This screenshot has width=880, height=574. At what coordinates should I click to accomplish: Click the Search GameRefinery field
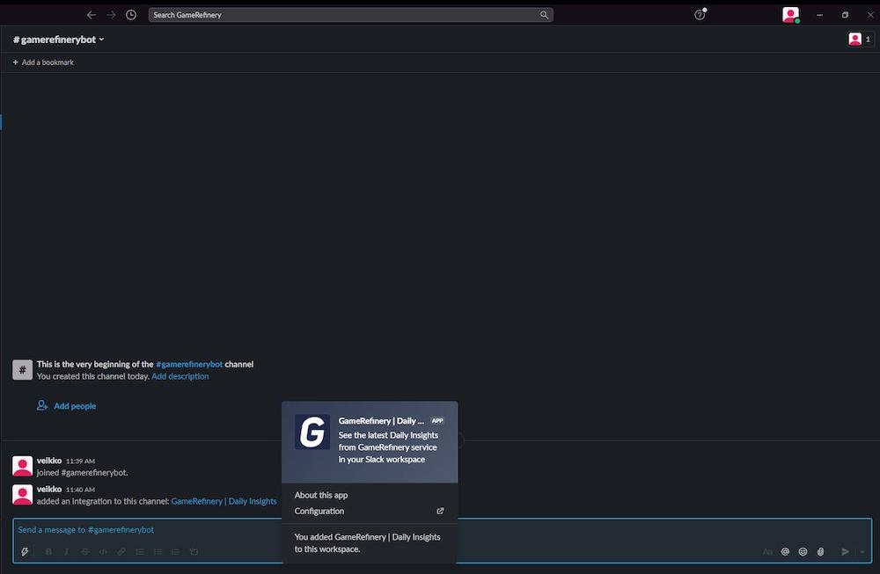pos(350,15)
